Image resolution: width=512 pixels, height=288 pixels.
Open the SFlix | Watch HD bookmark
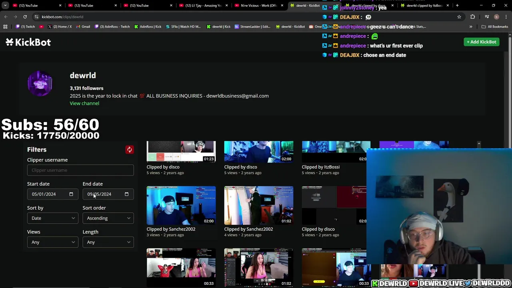pos(183,26)
